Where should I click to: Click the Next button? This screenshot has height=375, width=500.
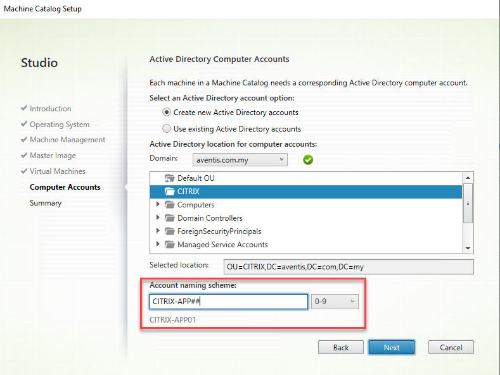pos(392,347)
